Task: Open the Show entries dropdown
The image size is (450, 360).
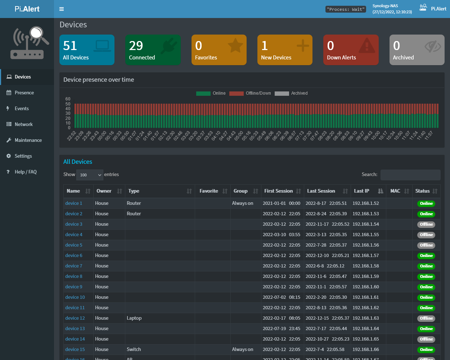Action: (x=90, y=175)
